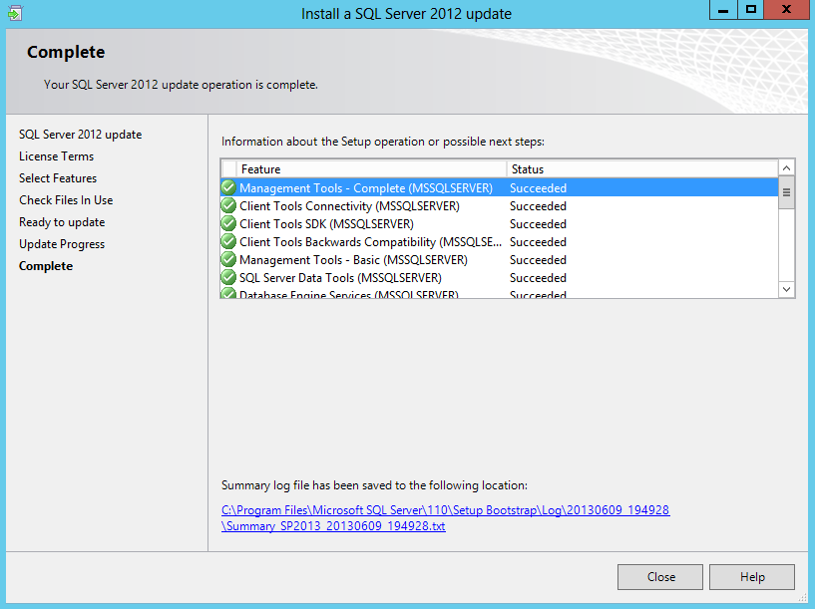
Task: Maximize the update installer window
Action: (x=750, y=9)
